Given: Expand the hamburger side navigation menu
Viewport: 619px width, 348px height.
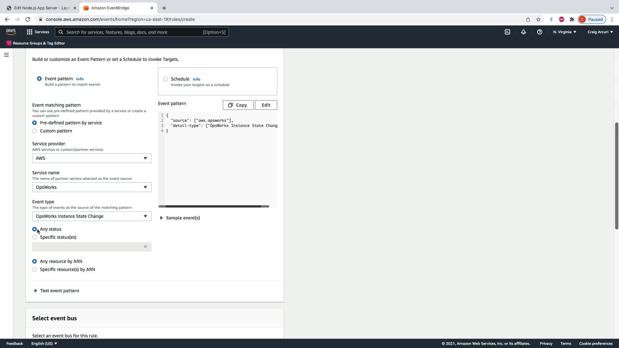Looking at the screenshot, I should tap(6, 55).
